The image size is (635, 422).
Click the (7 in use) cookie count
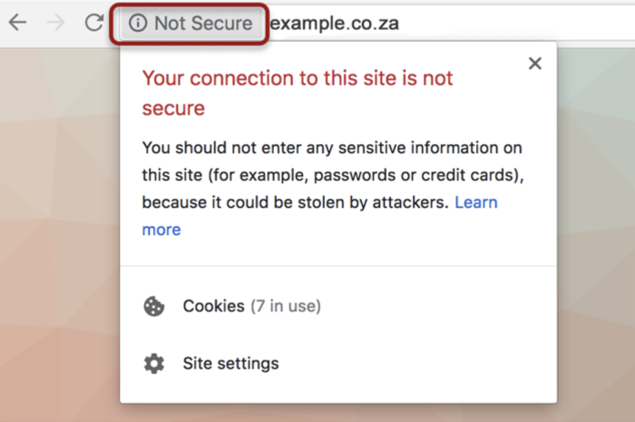point(286,306)
